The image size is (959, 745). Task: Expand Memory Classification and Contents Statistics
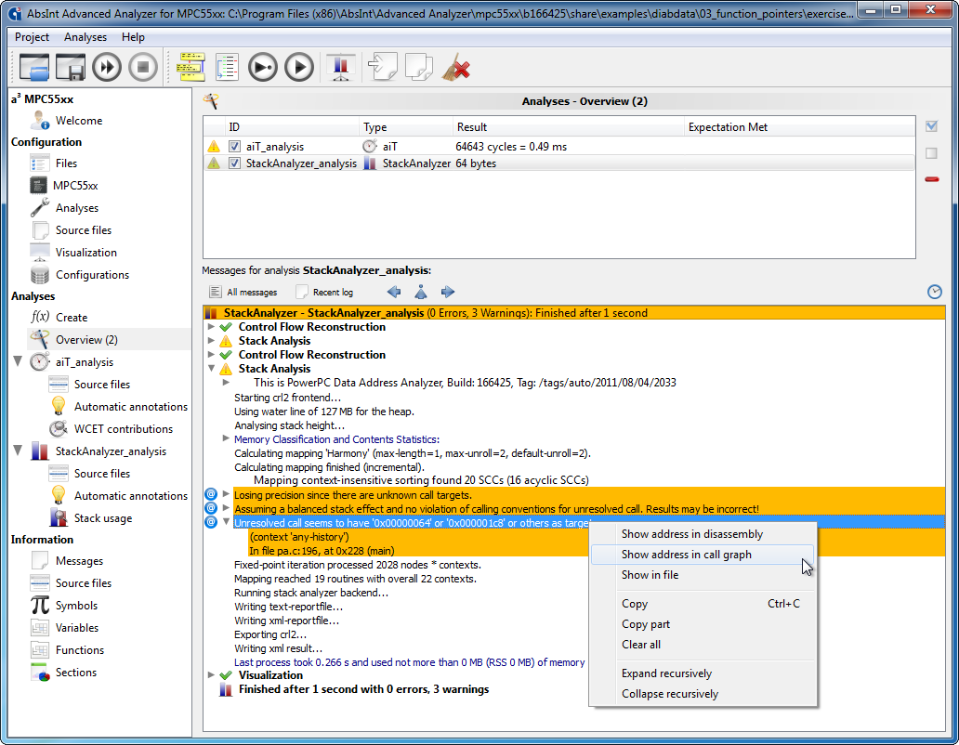[226, 438]
